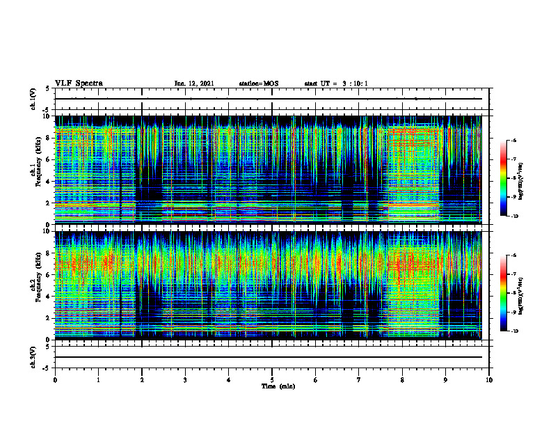Click the ch.2 spectrogram color scale bar
The width and height of the screenshot is (551, 426).
tap(503, 293)
